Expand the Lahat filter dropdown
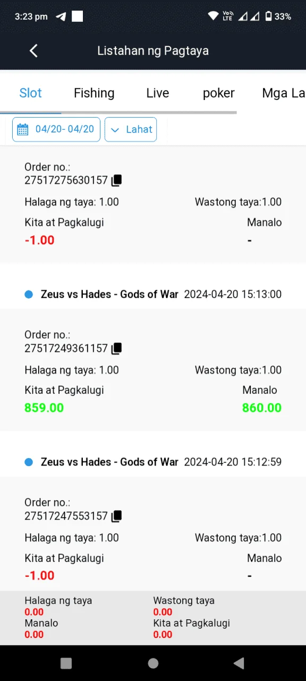The width and height of the screenshot is (306, 681). pyautogui.click(x=131, y=129)
